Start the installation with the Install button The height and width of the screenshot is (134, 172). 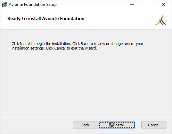coord(117,125)
